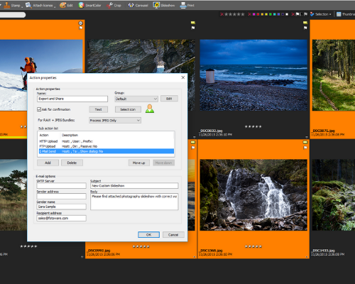Open the RAW + JPEG Bundles dropdown

click(x=115, y=120)
